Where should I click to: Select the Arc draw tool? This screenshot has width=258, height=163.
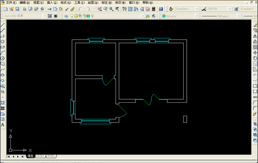click(3, 52)
